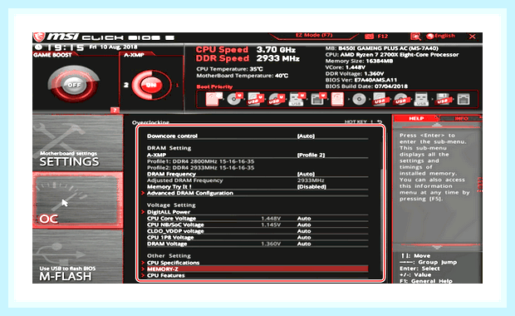This screenshot has width=515, height=316.
Task: Open the DRAM Frequency [Auto] value
Action: (x=306, y=174)
